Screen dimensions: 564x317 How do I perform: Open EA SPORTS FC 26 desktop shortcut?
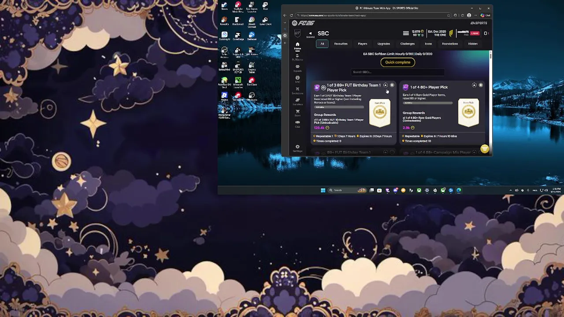click(238, 66)
